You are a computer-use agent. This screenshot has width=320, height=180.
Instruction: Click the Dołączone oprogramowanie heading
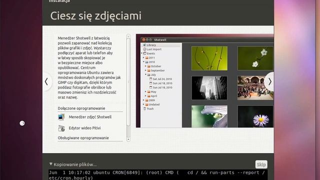click(81, 108)
